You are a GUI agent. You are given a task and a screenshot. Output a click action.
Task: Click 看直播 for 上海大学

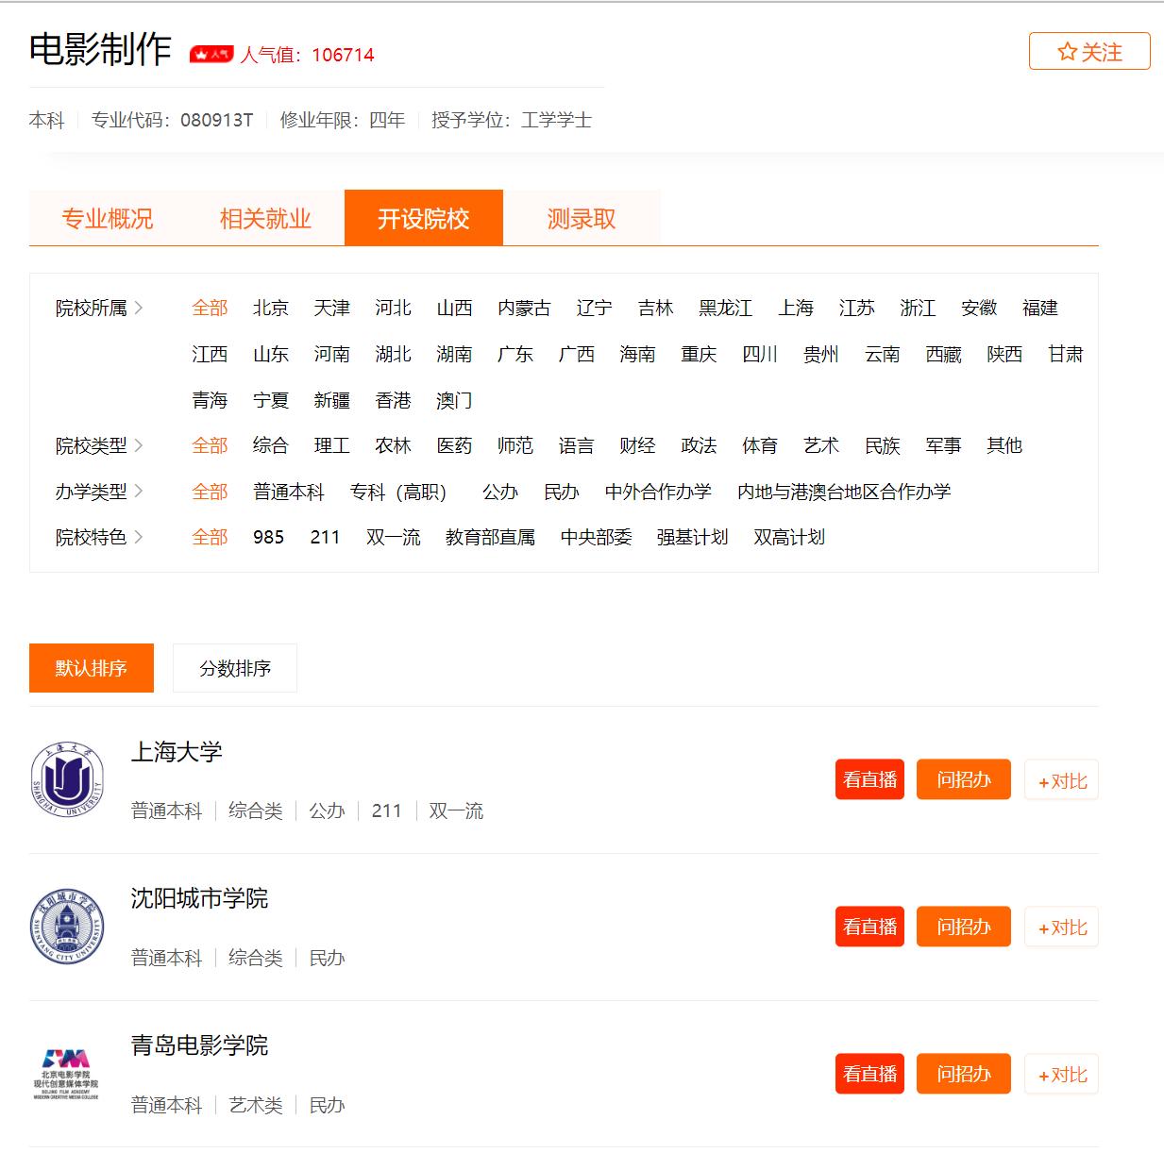869,778
